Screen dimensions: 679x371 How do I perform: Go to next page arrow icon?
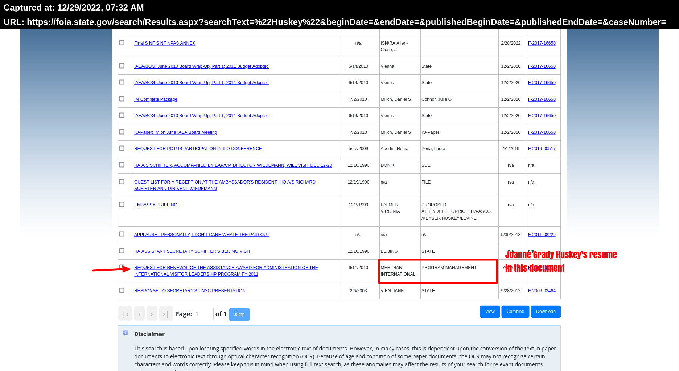coord(152,314)
